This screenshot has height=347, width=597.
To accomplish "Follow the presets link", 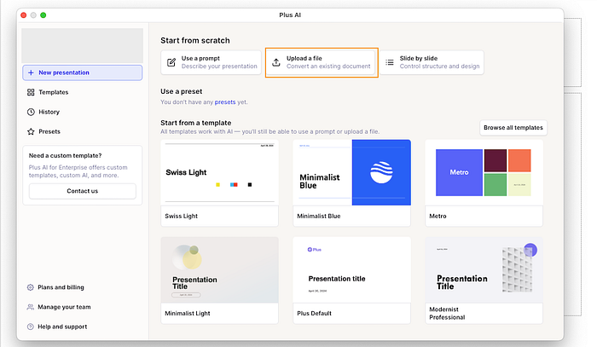I will point(225,102).
